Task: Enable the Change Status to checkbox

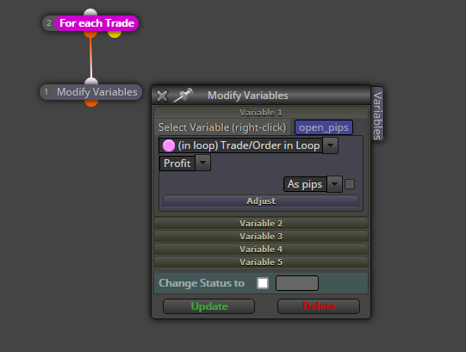Action: [263, 283]
